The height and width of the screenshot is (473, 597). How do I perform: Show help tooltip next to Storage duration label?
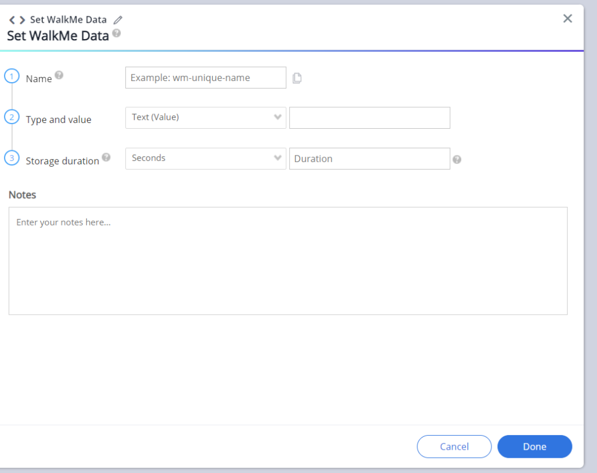(x=106, y=157)
